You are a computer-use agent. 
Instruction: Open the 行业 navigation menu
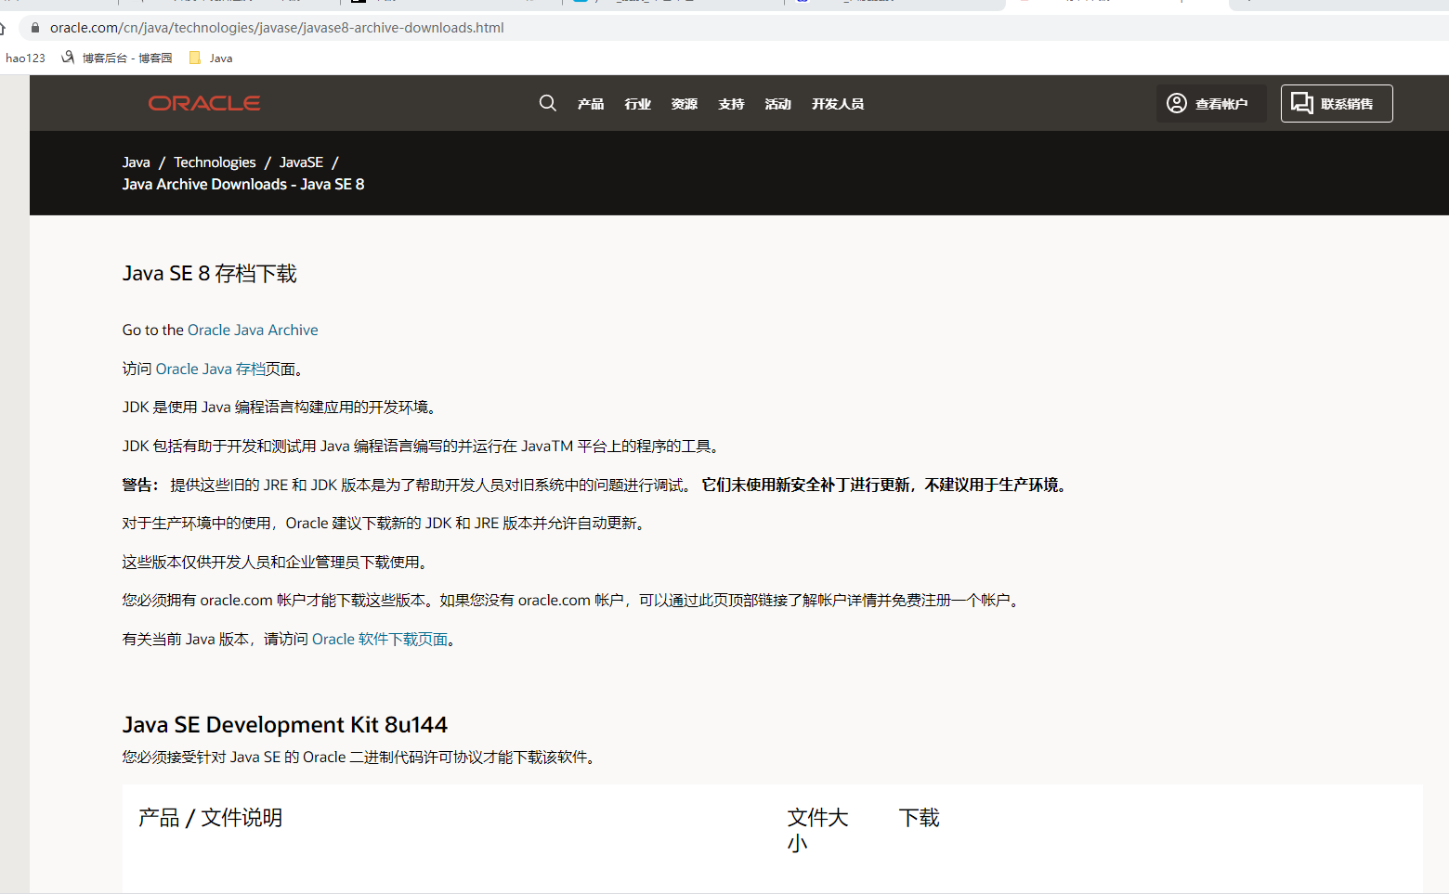638,104
